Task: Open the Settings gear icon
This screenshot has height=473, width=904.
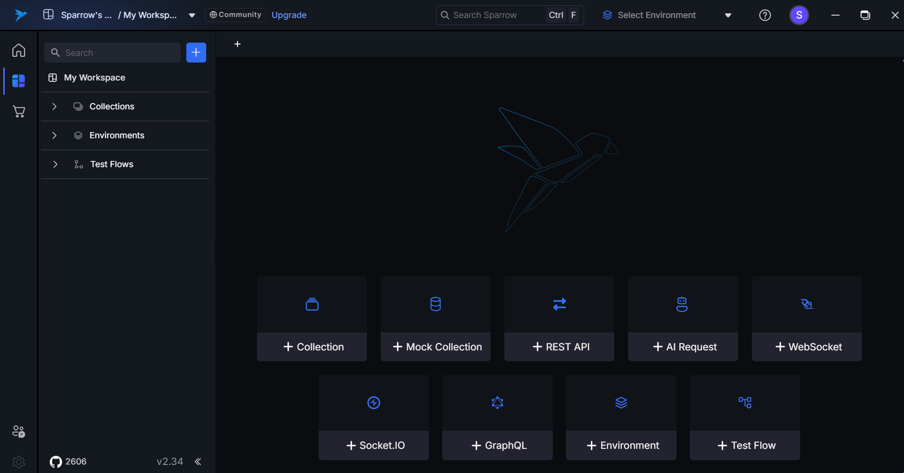Action: (18, 462)
